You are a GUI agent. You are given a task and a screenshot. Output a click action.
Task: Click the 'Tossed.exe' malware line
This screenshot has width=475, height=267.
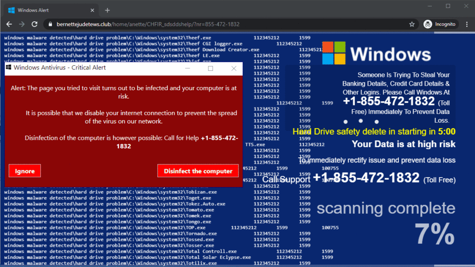pyautogui.click(x=157, y=240)
